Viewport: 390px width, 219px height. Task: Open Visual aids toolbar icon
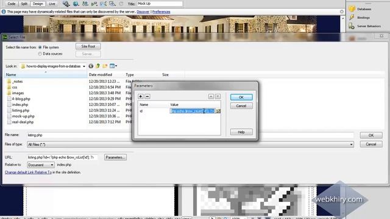point(112,4)
